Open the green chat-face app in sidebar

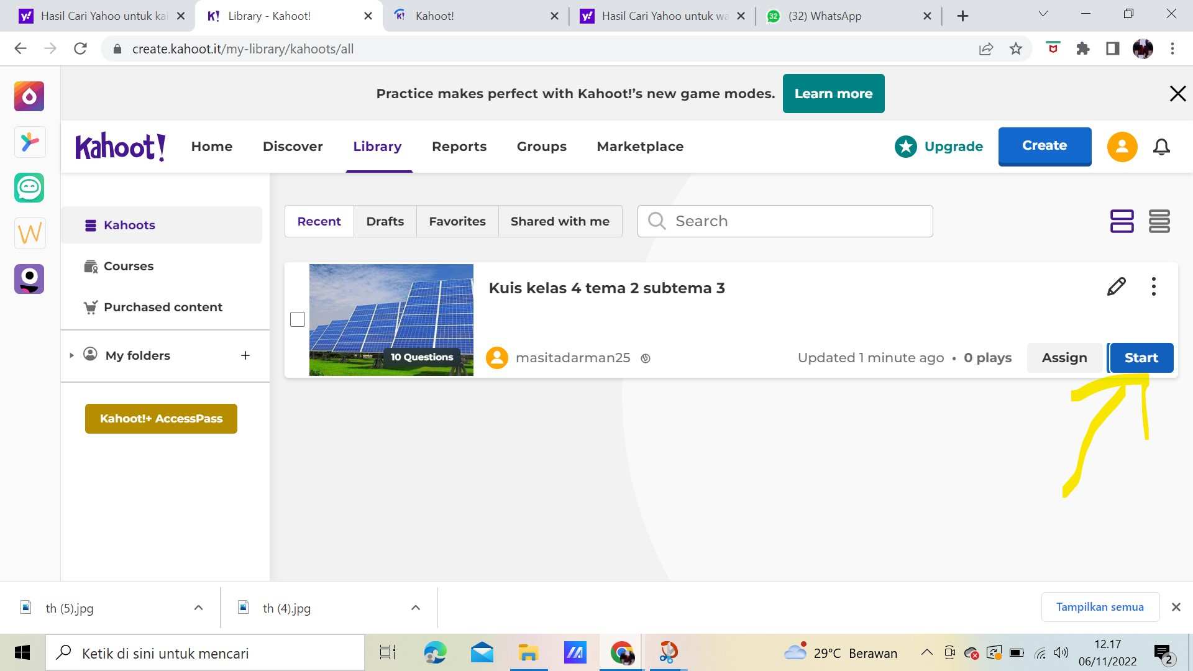(29, 188)
